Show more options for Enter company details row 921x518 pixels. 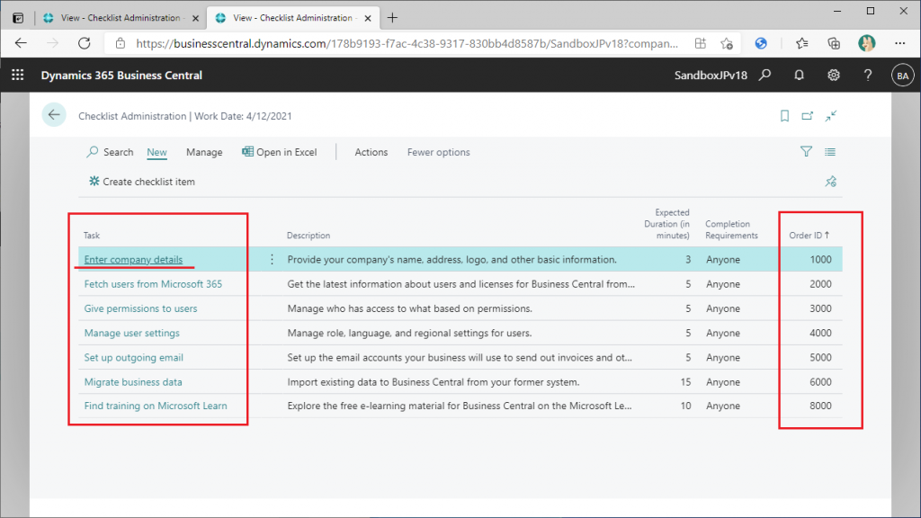coord(272,259)
